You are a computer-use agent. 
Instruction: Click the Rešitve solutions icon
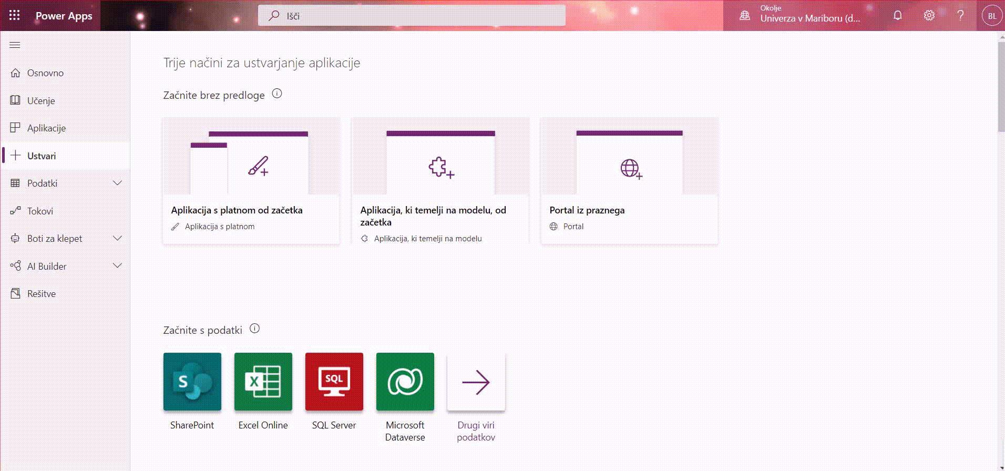pyautogui.click(x=15, y=293)
